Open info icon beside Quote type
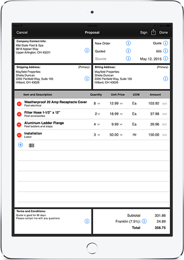 [x=166, y=43]
